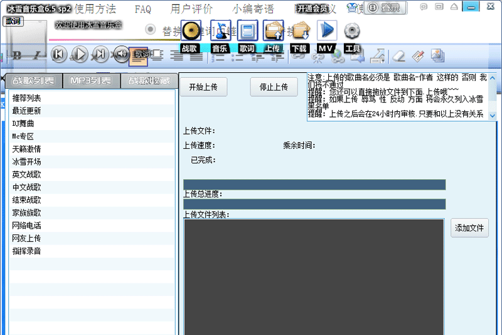Click the 欢迎使用冰雪音乐盒 welcome text
Image resolution: width=502 pixels, height=335 pixels.
pyautogui.click(x=88, y=25)
